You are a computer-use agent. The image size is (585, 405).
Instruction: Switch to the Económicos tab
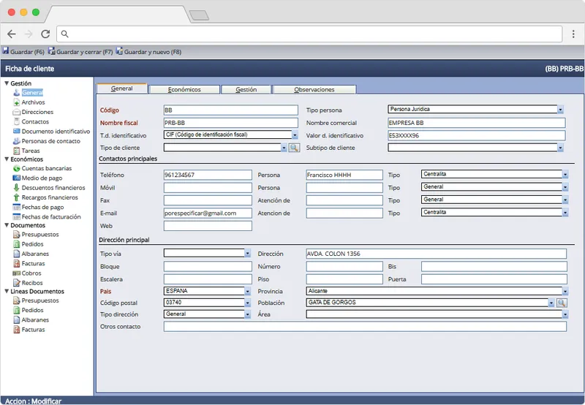184,89
